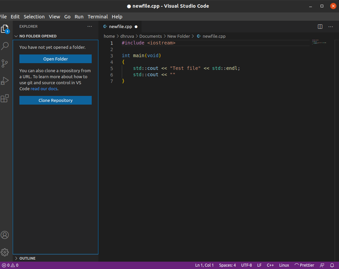Open the Go menu
Image resolution: width=339 pixels, height=269 pixels.
pyautogui.click(x=67, y=17)
